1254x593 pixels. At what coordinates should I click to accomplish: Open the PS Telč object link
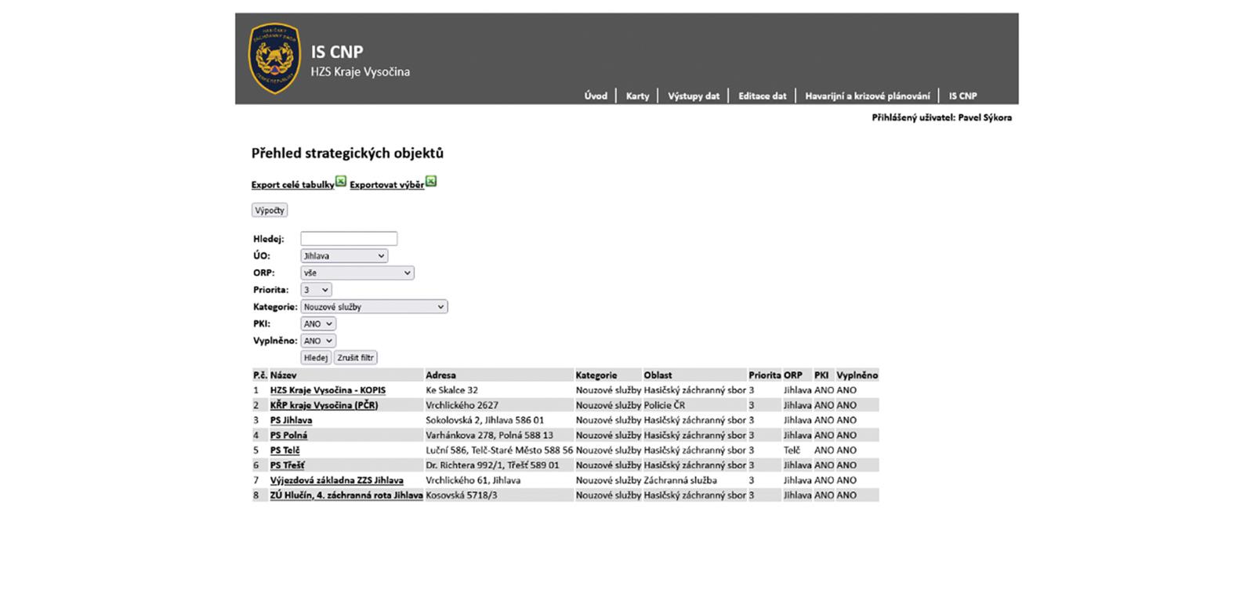(x=285, y=450)
